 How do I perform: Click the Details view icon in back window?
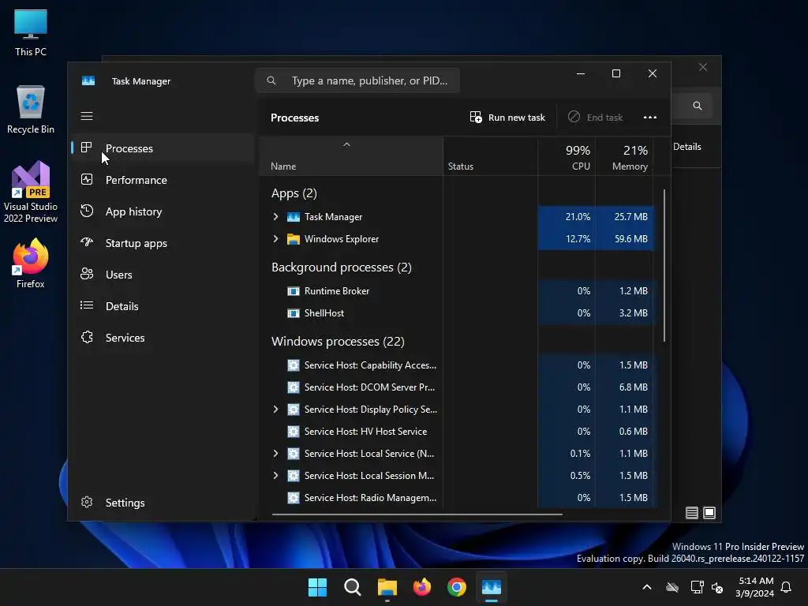(691, 513)
